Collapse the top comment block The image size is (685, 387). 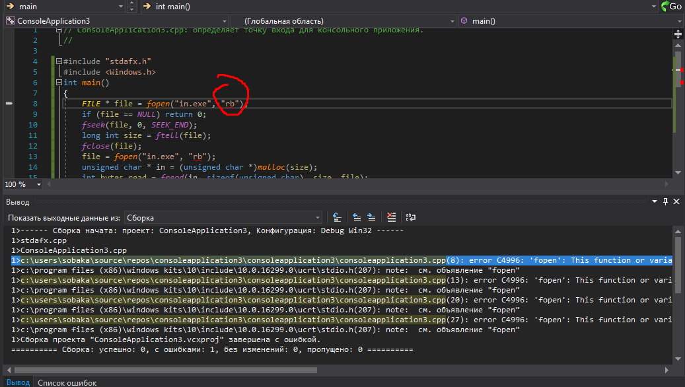coord(59,30)
